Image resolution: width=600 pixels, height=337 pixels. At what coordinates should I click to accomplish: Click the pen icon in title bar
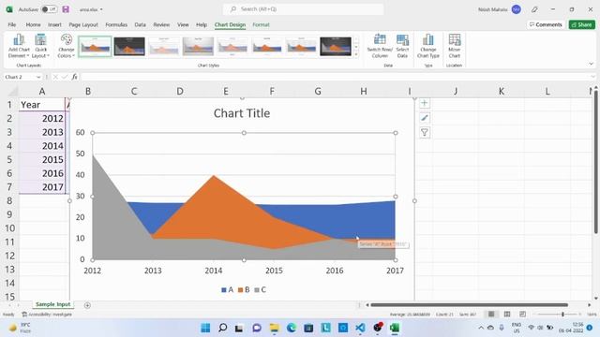point(534,9)
